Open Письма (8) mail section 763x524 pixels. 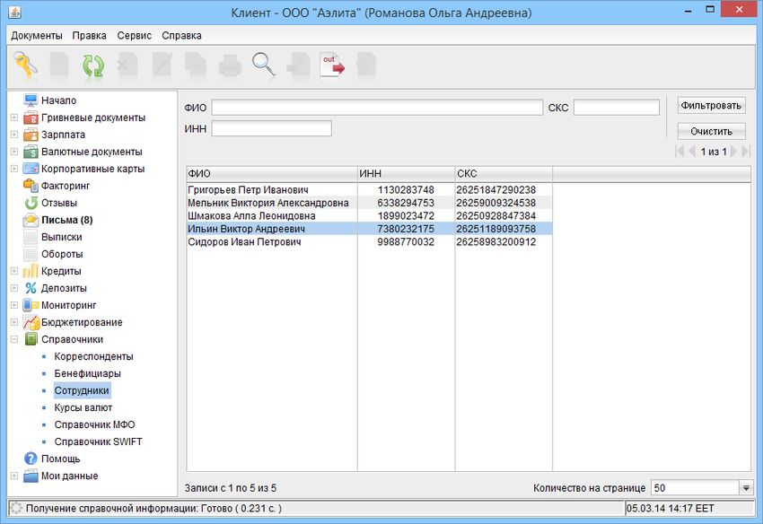66,220
